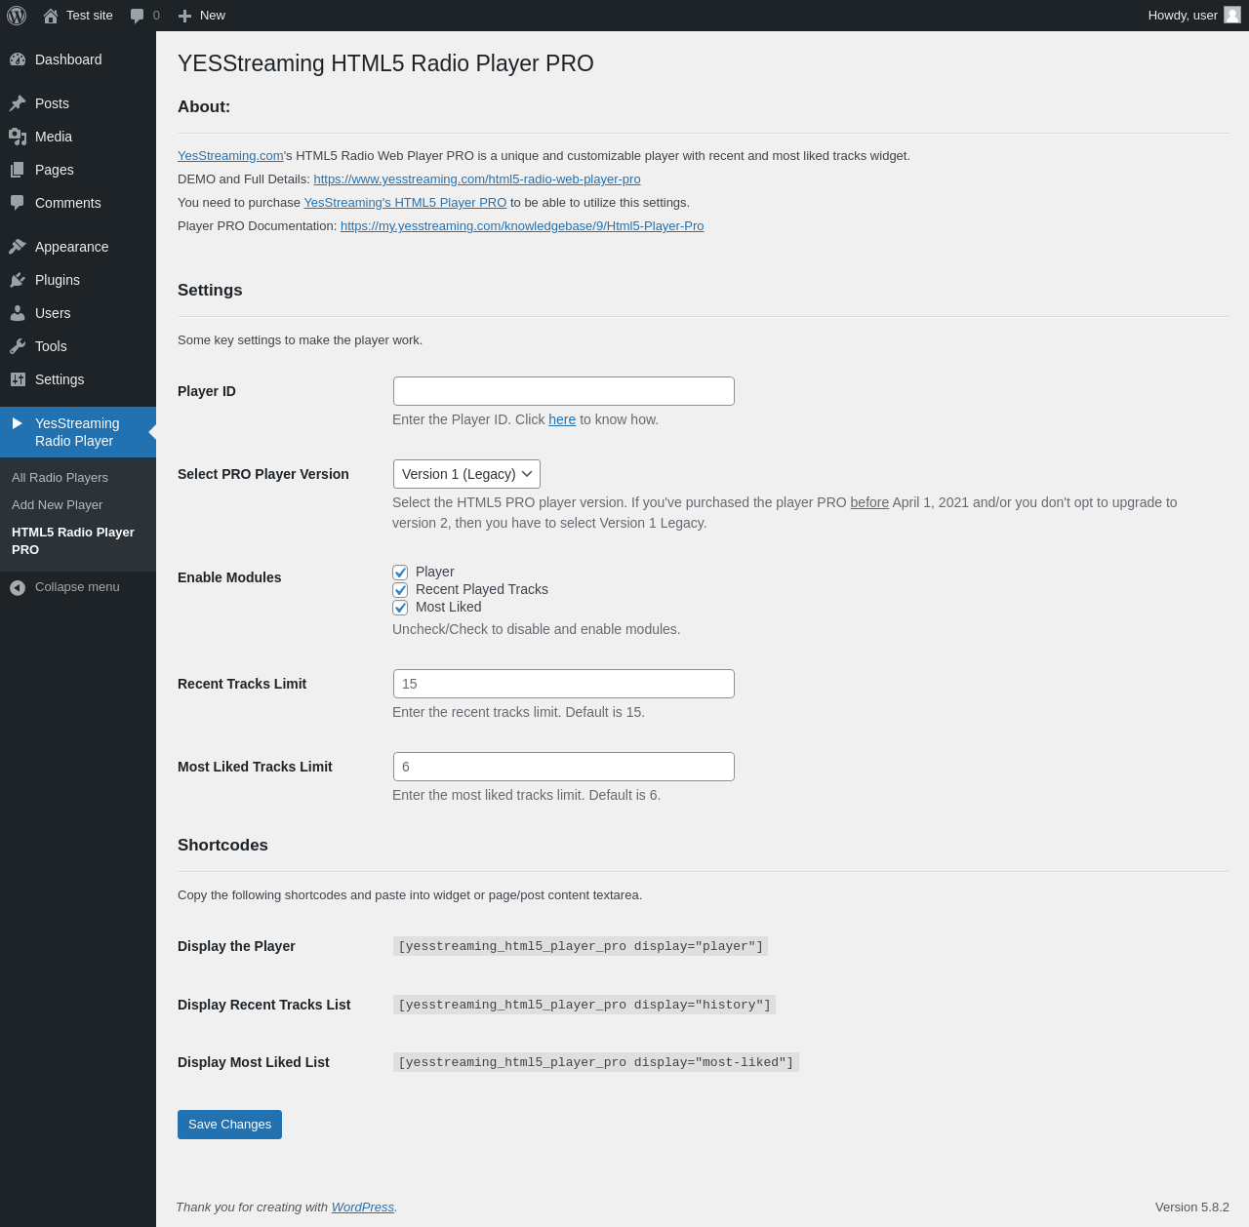Click the plus New icon in admin bar
Image resolution: width=1249 pixels, height=1227 pixels.
tap(184, 16)
